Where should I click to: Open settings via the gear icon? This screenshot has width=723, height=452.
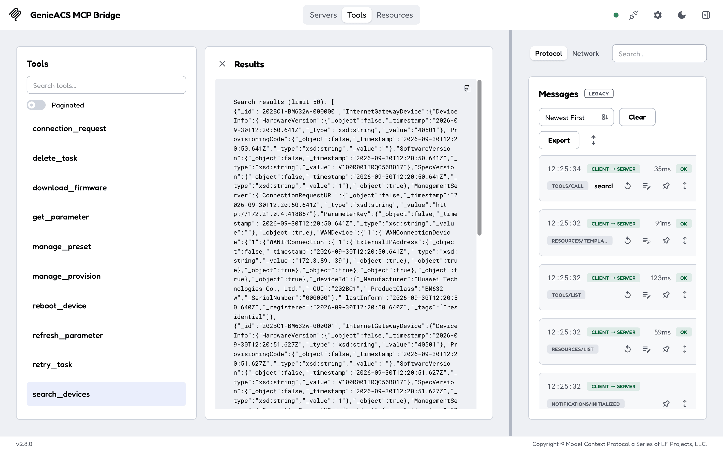(x=657, y=15)
